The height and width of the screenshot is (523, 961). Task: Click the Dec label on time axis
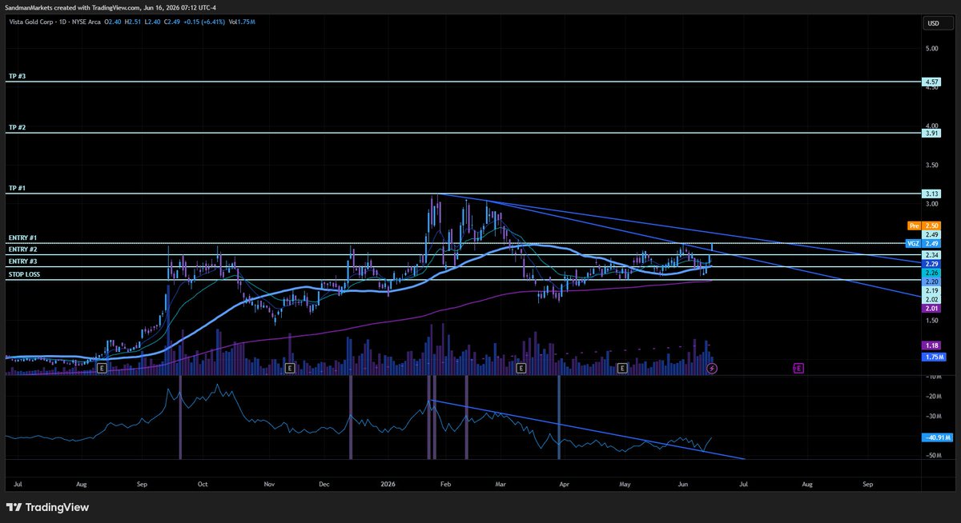point(324,485)
